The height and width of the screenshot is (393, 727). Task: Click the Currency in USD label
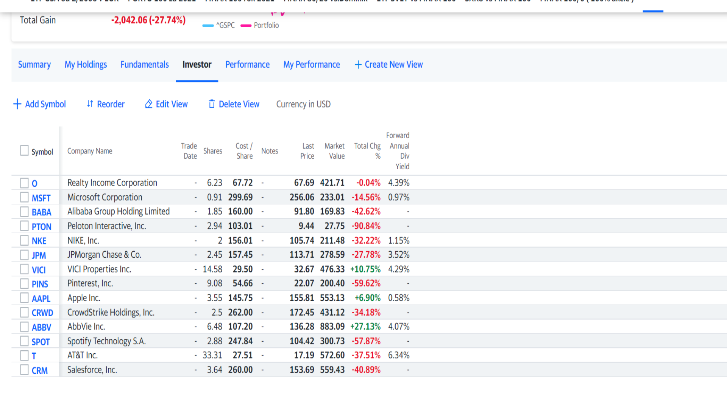(303, 104)
